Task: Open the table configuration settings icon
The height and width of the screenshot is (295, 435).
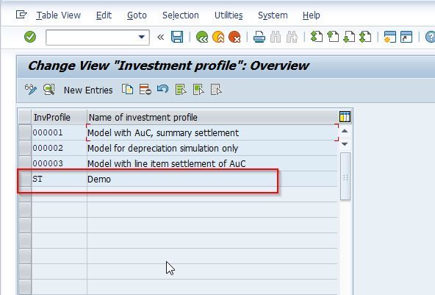Action: point(345,117)
